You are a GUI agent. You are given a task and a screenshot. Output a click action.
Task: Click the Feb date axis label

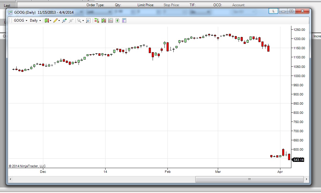[x=168, y=172]
